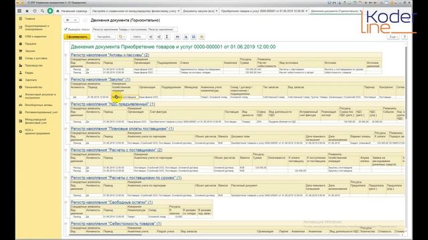Image resolution: width=428 pixels, height=240 pixels.
Task: Collapse the Закупки register group
Action: 66,79
